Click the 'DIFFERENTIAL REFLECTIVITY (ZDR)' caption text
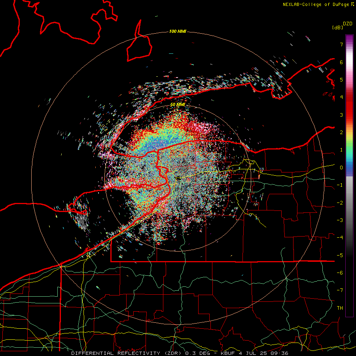This screenshot has width=356, height=356. [x=126, y=353]
